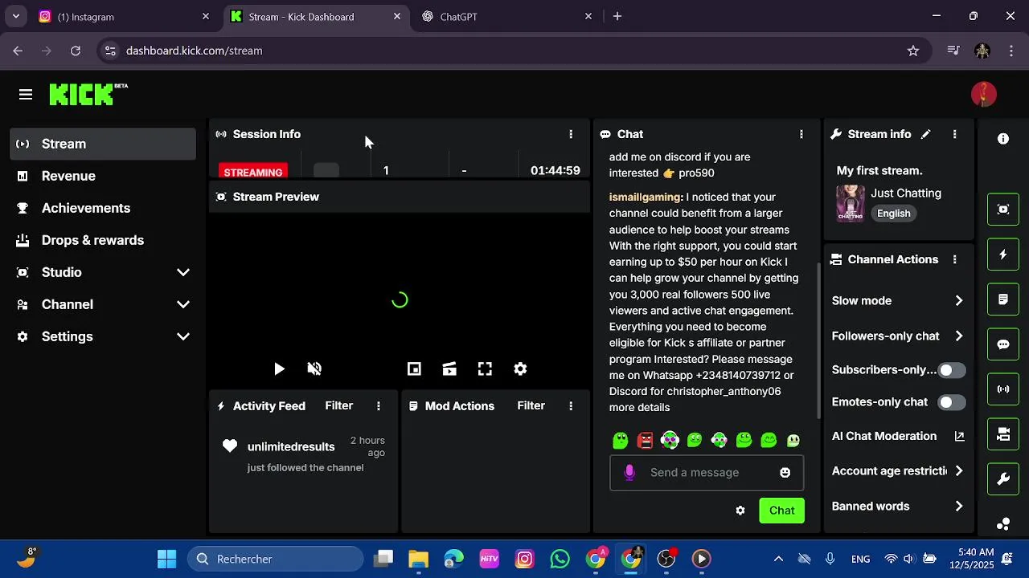
Task: Click Just Chatting category name
Action: (x=906, y=193)
